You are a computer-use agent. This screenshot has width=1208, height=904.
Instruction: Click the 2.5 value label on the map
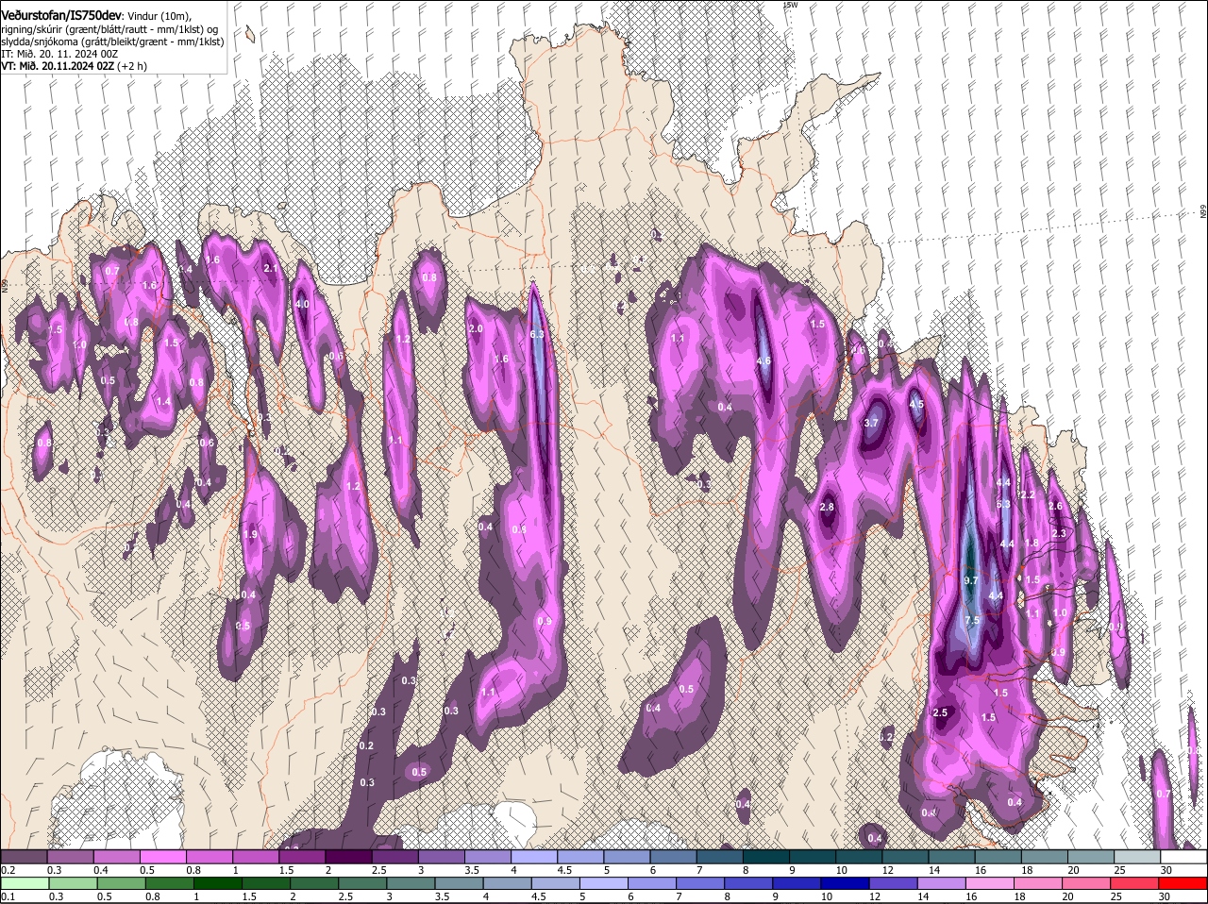tap(940, 712)
